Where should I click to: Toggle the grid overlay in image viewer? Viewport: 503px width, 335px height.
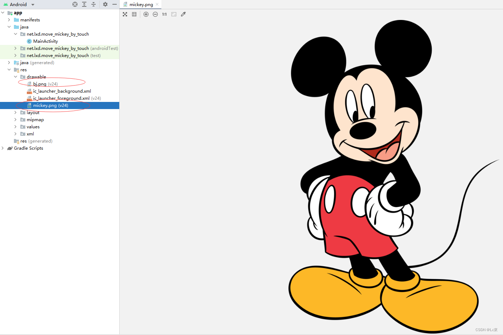(x=134, y=14)
